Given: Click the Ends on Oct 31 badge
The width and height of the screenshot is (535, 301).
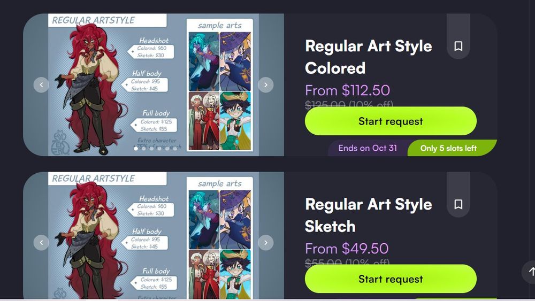Looking at the screenshot, I should 368,148.
